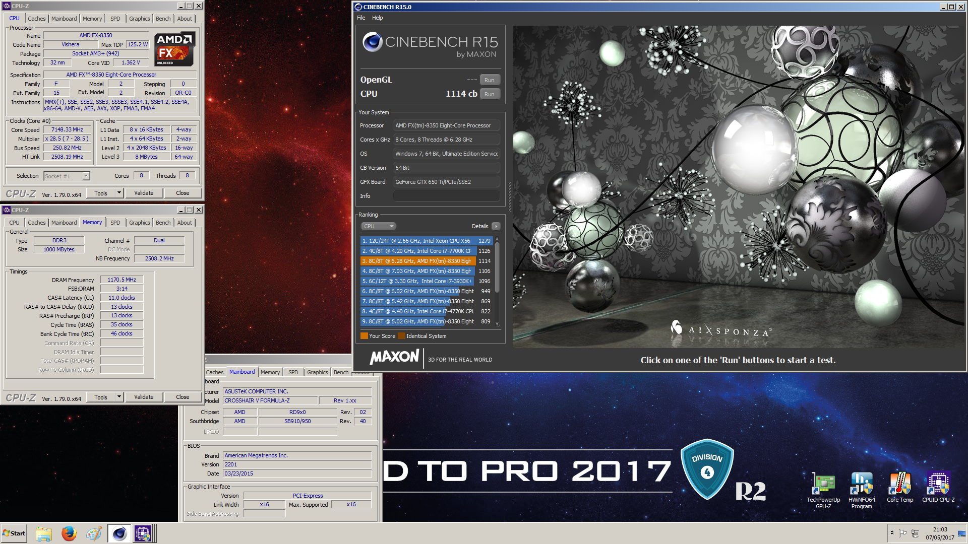Click the Division 4 badge logo
The width and height of the screenshot is (968, 544).
tap(707, 468)
